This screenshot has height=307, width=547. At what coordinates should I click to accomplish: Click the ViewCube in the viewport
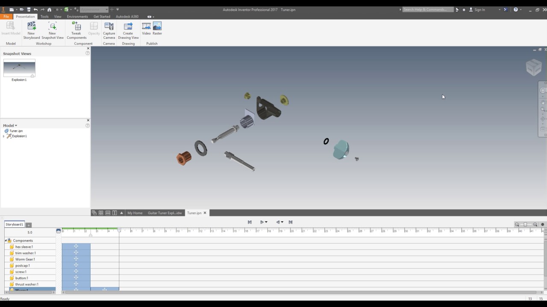(534, 67)
